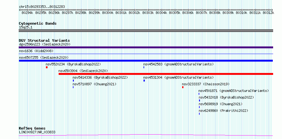Open the DGV Structural Variants track title
Image resolution: width=282 pixels, height=139 pixels.
(44, 40)
